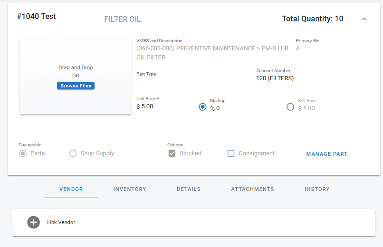
Task: View the History tab
Action: [x=317, y=189]
